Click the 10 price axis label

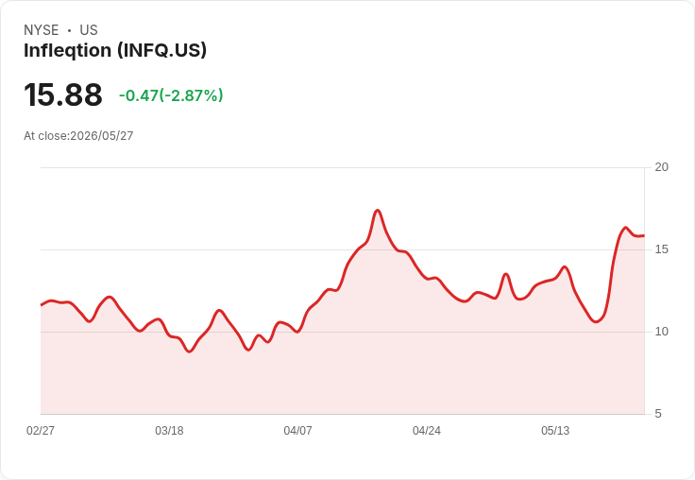(x=662, y=332)
